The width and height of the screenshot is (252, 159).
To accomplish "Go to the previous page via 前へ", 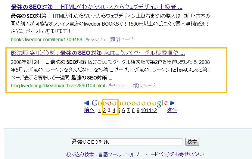I will pos(89,110).
